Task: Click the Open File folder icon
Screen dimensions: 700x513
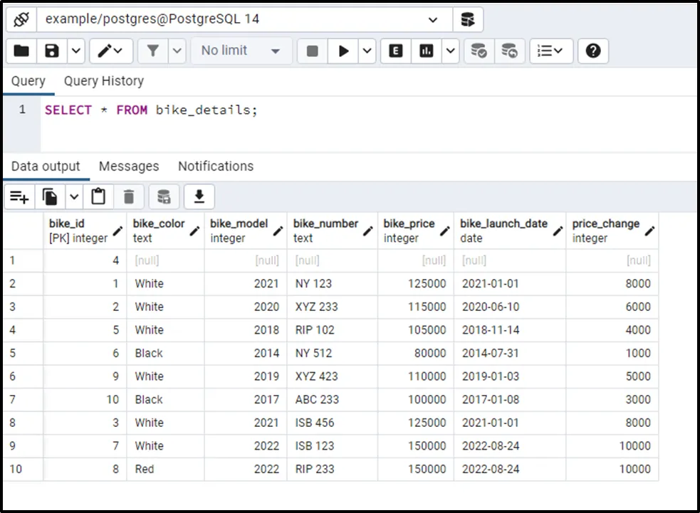Action: tap(21, 51)
